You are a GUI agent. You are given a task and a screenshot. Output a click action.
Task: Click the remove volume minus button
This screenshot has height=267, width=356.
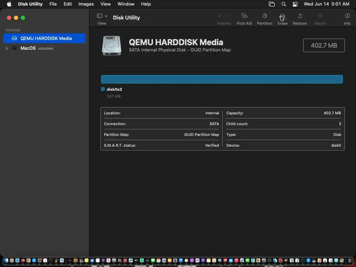tap(228, 16)
